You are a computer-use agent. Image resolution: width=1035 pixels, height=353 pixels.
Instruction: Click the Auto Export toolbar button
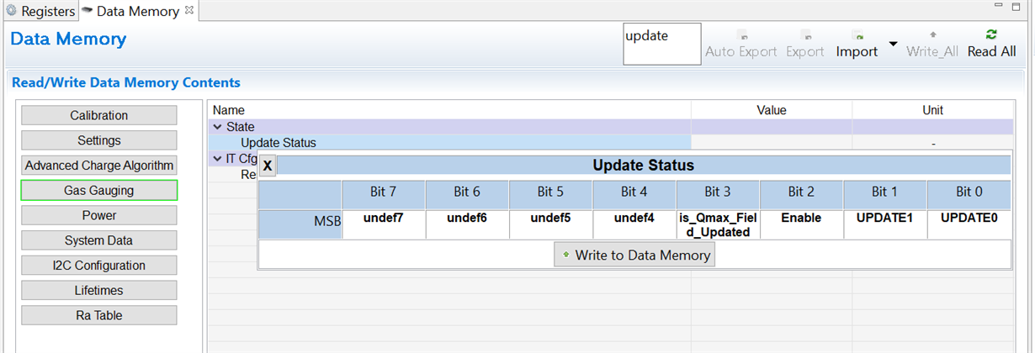[x=741, y=45]
